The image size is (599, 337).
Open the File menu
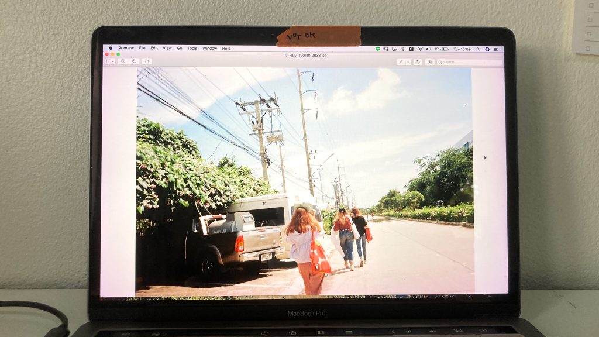[x=142, y=48]
